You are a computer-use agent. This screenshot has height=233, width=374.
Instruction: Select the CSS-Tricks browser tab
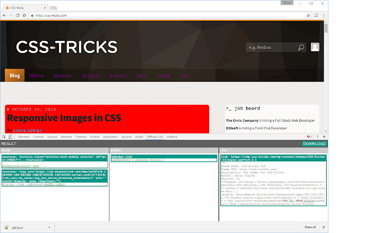[x=25, y=8]
